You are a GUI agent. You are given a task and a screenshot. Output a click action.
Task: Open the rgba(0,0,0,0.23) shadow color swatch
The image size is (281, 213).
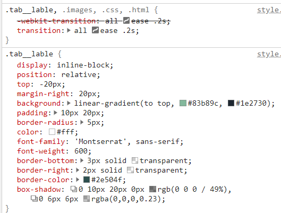click(x=87, y=199)
